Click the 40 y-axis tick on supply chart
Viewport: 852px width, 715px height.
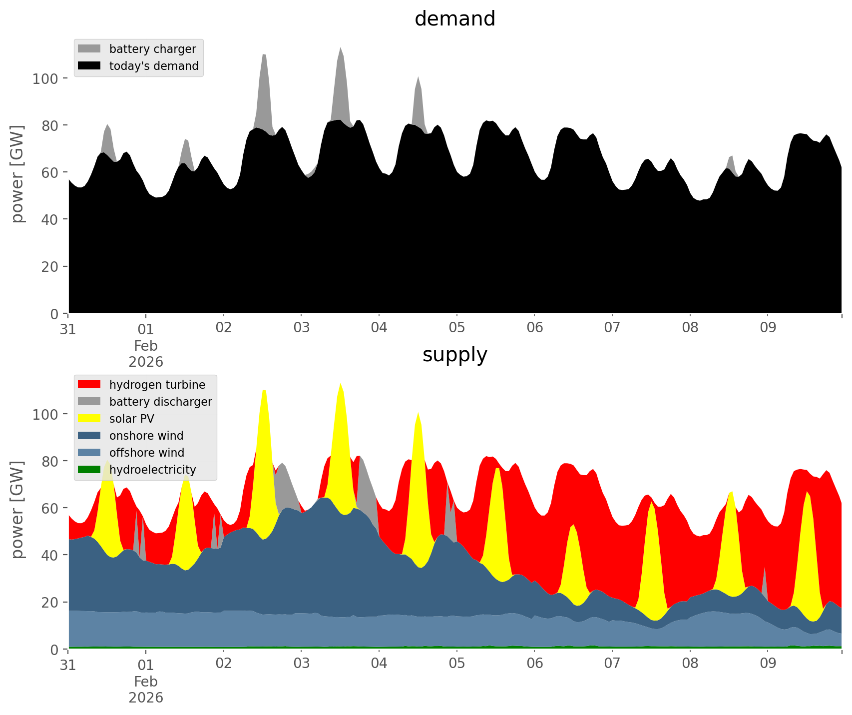(49, 555)
